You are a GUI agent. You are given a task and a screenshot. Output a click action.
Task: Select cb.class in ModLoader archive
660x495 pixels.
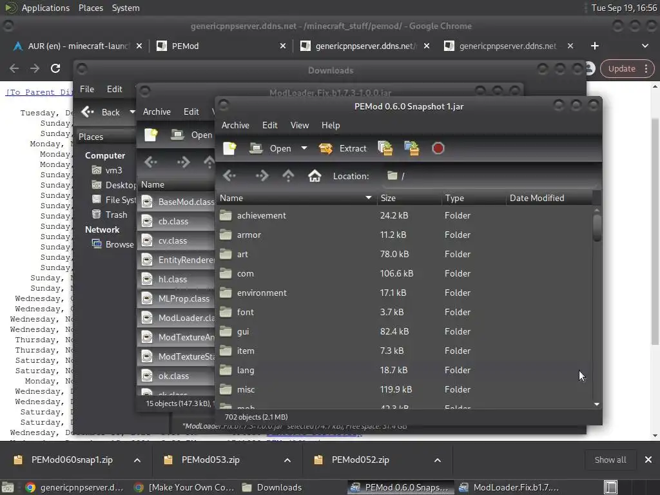tap(176, 222)
